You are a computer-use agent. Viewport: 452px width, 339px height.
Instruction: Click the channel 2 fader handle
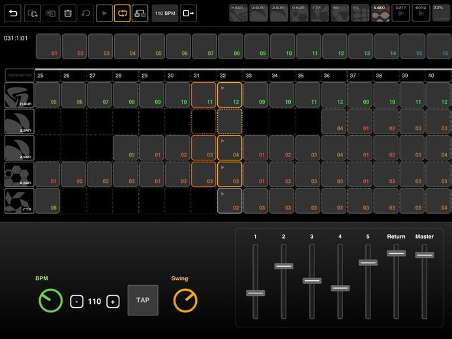click(x=284, y=266)
